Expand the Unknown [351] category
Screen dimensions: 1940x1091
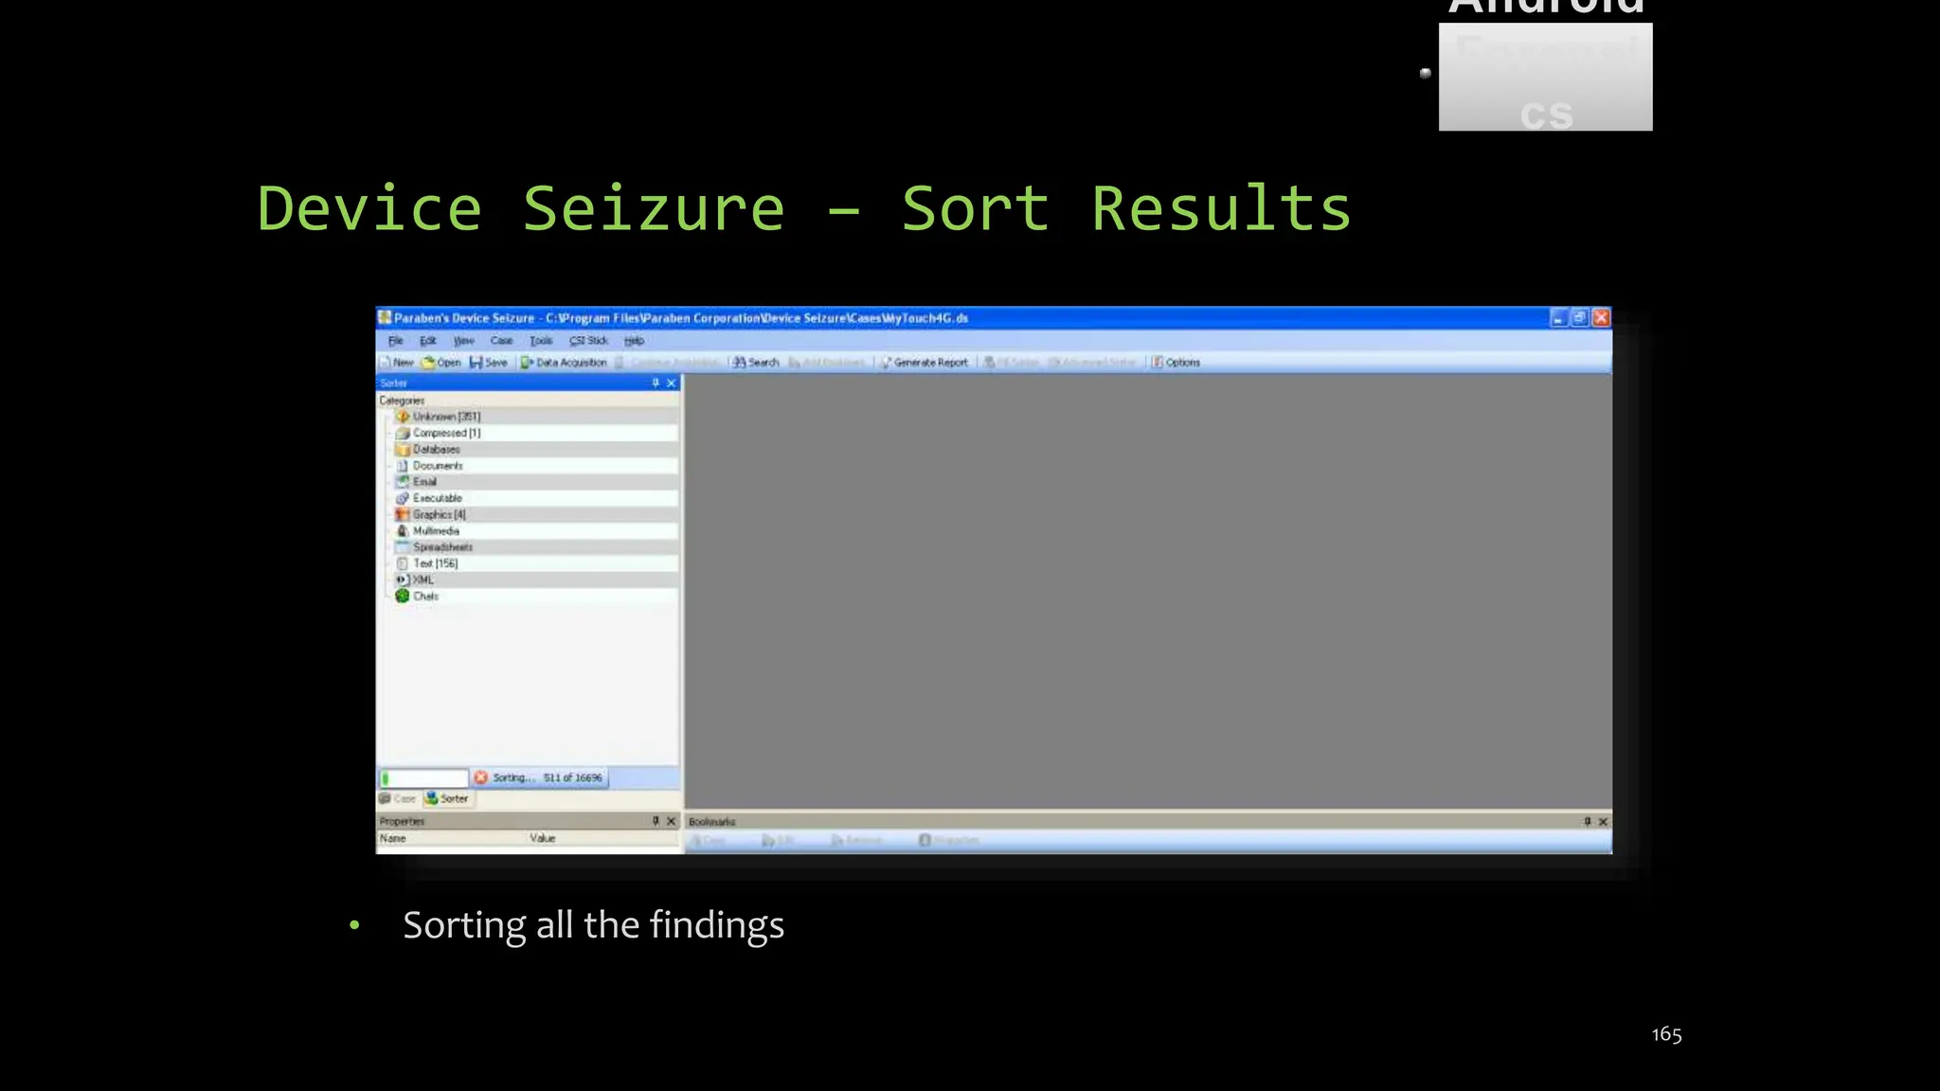point(446,417)
